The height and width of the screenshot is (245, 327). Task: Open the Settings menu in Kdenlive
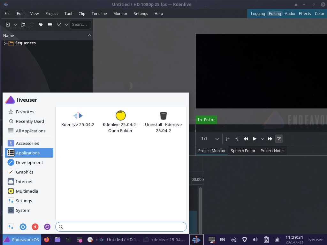(x=141, y=13)
